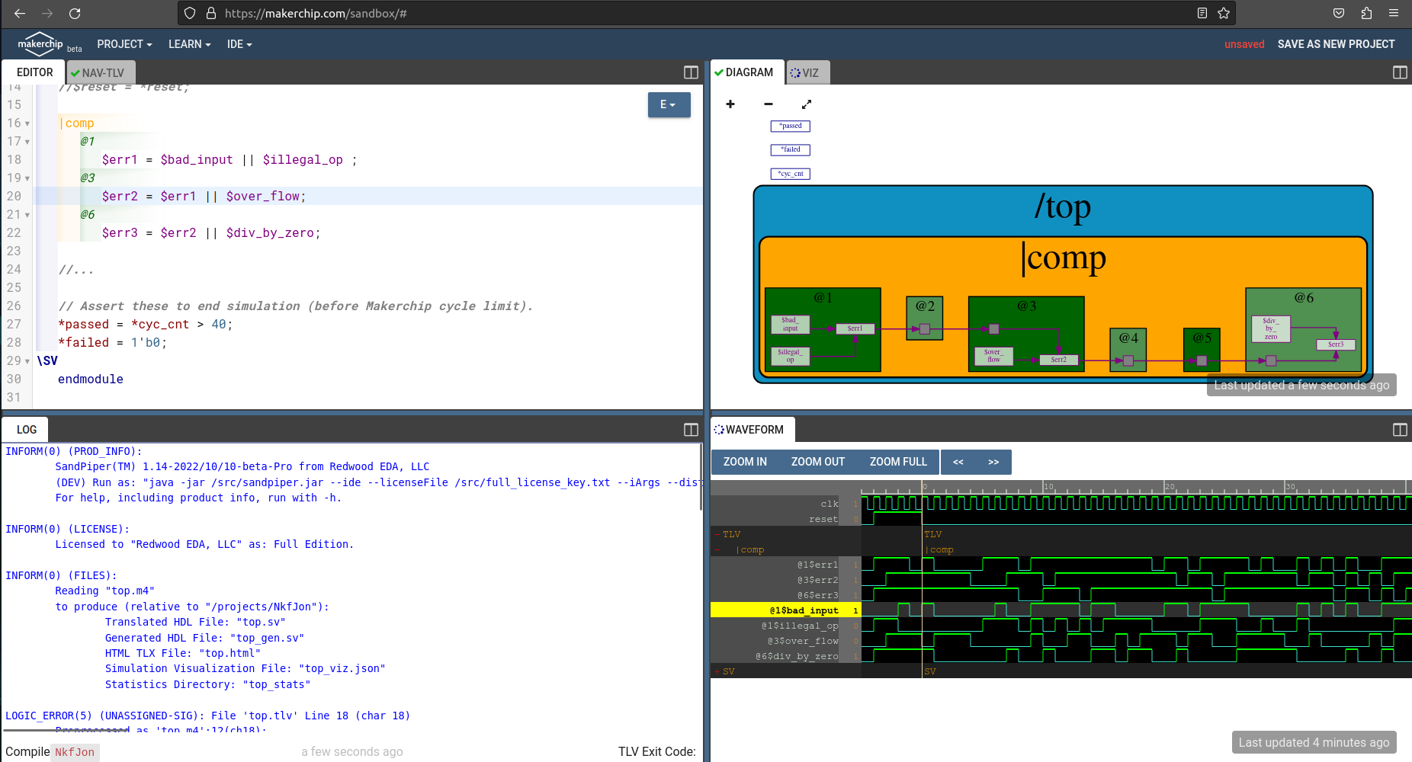The height and width of the screenshot is (762, 1412).
Task: Click the NkfJon compile ID link
Action: (x=75, y=752)
